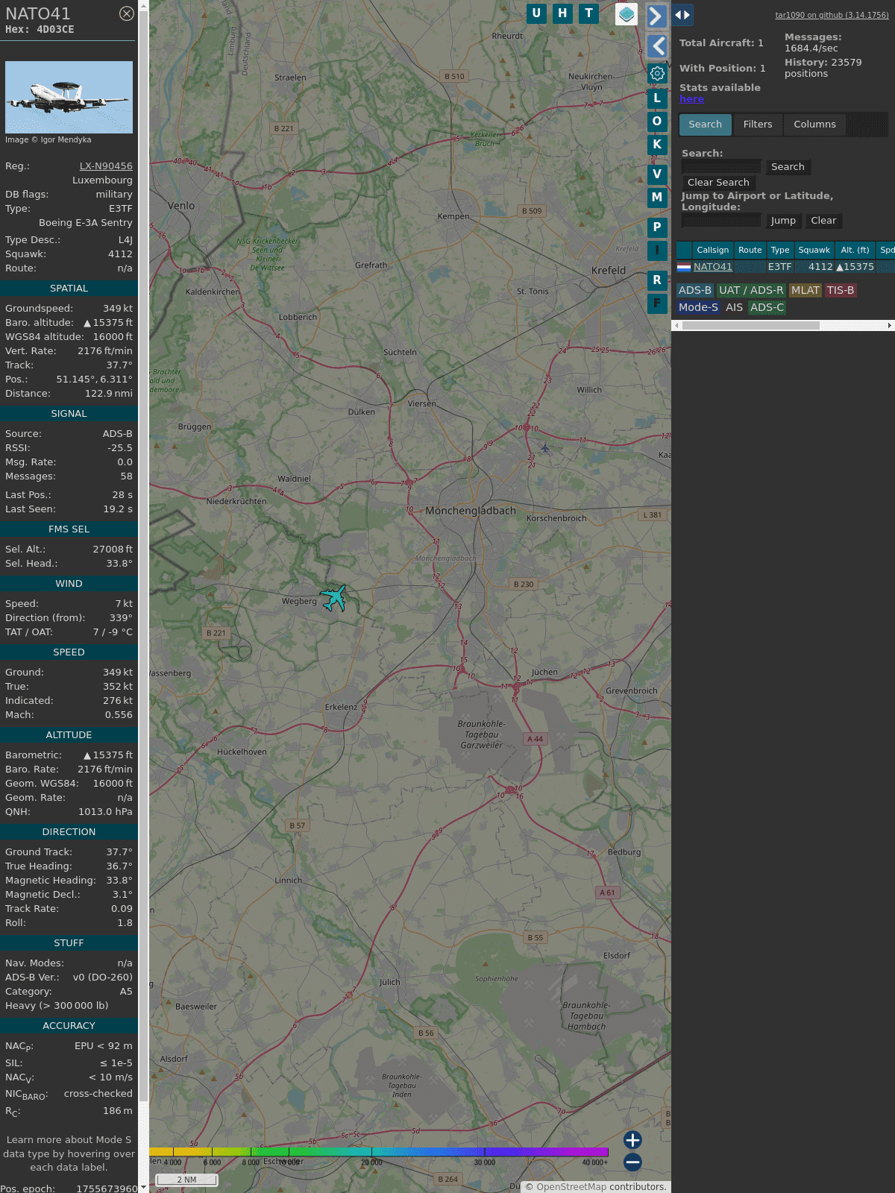Click the UAT / ADS-R legend label
Image resolution: width=895 pixels, height=1193 pixels.
tap(751, 291)
